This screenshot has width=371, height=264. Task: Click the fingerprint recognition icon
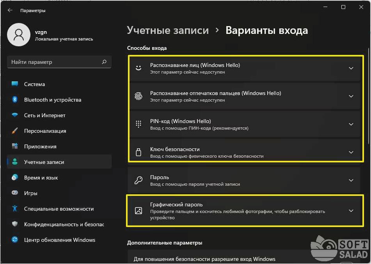[138, 96]
